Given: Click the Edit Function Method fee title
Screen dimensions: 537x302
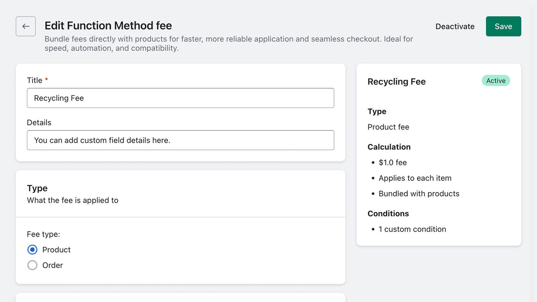Looking at the screenshot, I should (x=108, y=26).
